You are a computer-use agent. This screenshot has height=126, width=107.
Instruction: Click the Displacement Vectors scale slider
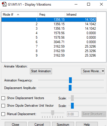click(72, 98)
